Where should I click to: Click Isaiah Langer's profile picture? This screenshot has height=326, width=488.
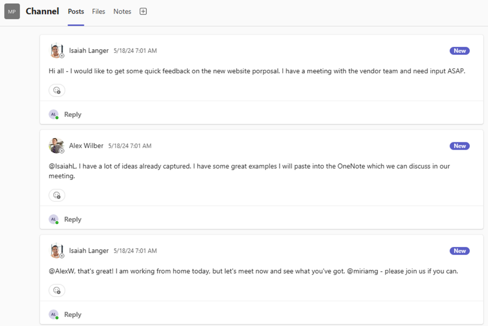click(x=56, y=50)
